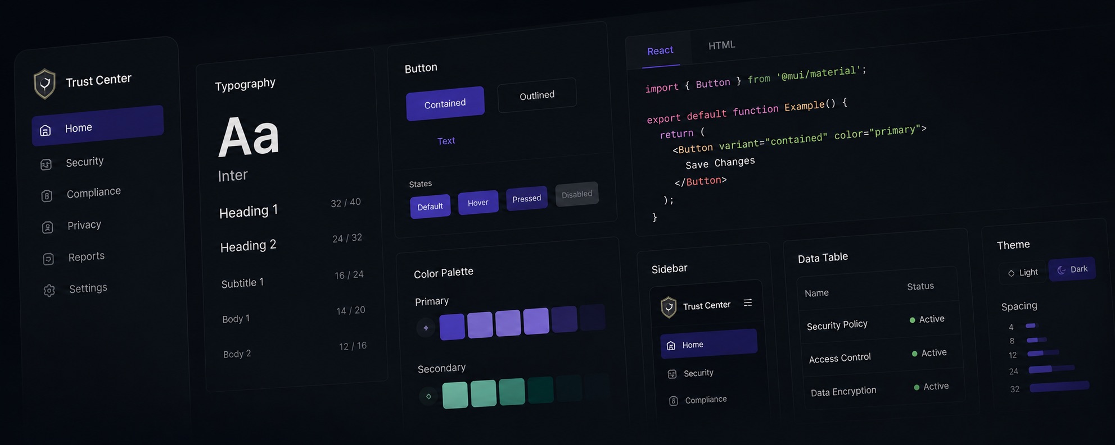Click the green status dot for Security Policy
Viewport: 1115px width, 445px height.
pyautogui.click(x=912, y=320)
